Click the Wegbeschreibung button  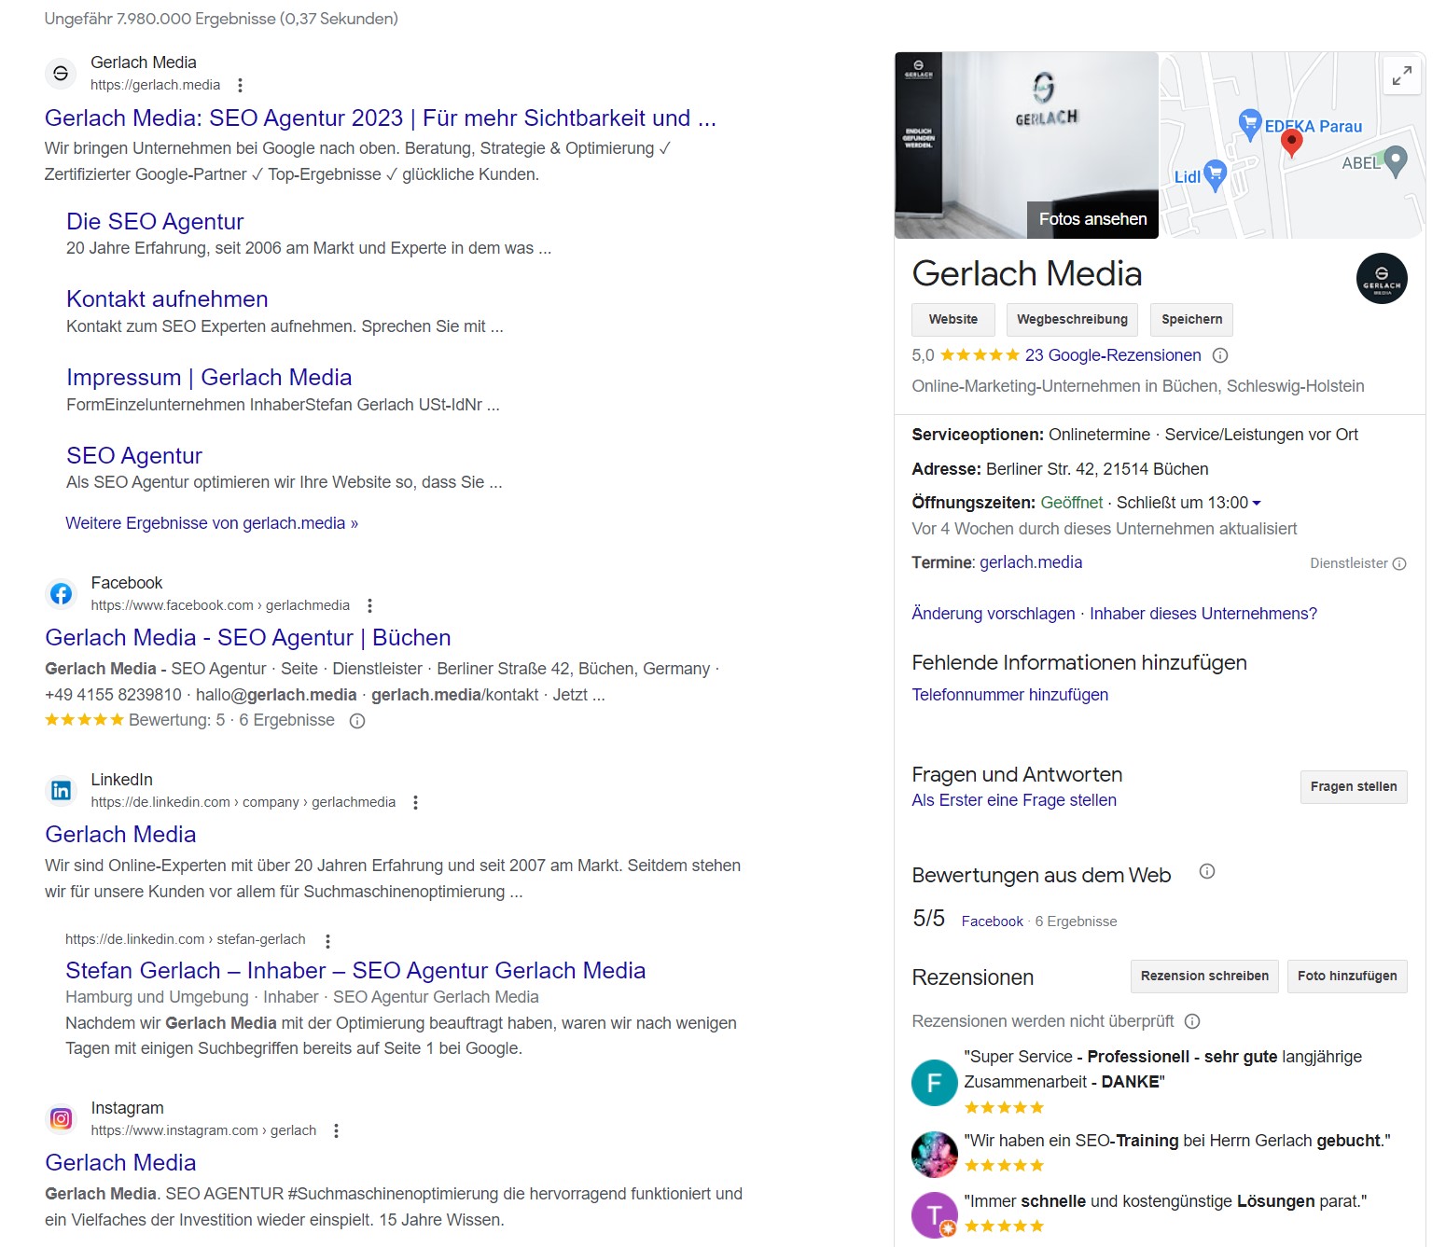pos(1072,319)
